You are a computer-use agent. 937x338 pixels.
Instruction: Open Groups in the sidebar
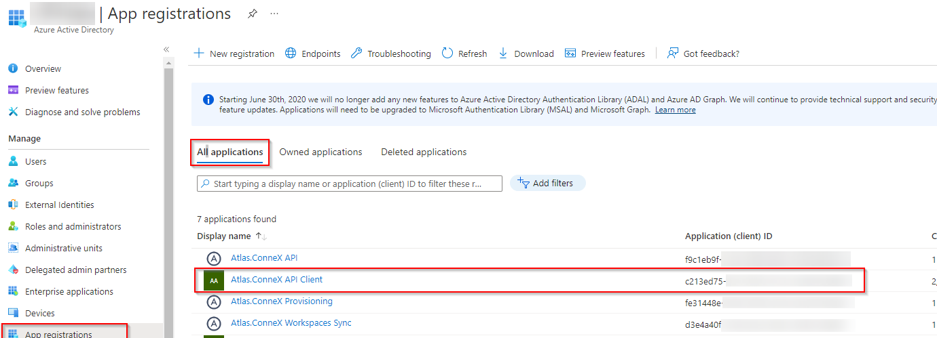click(39, 183)
